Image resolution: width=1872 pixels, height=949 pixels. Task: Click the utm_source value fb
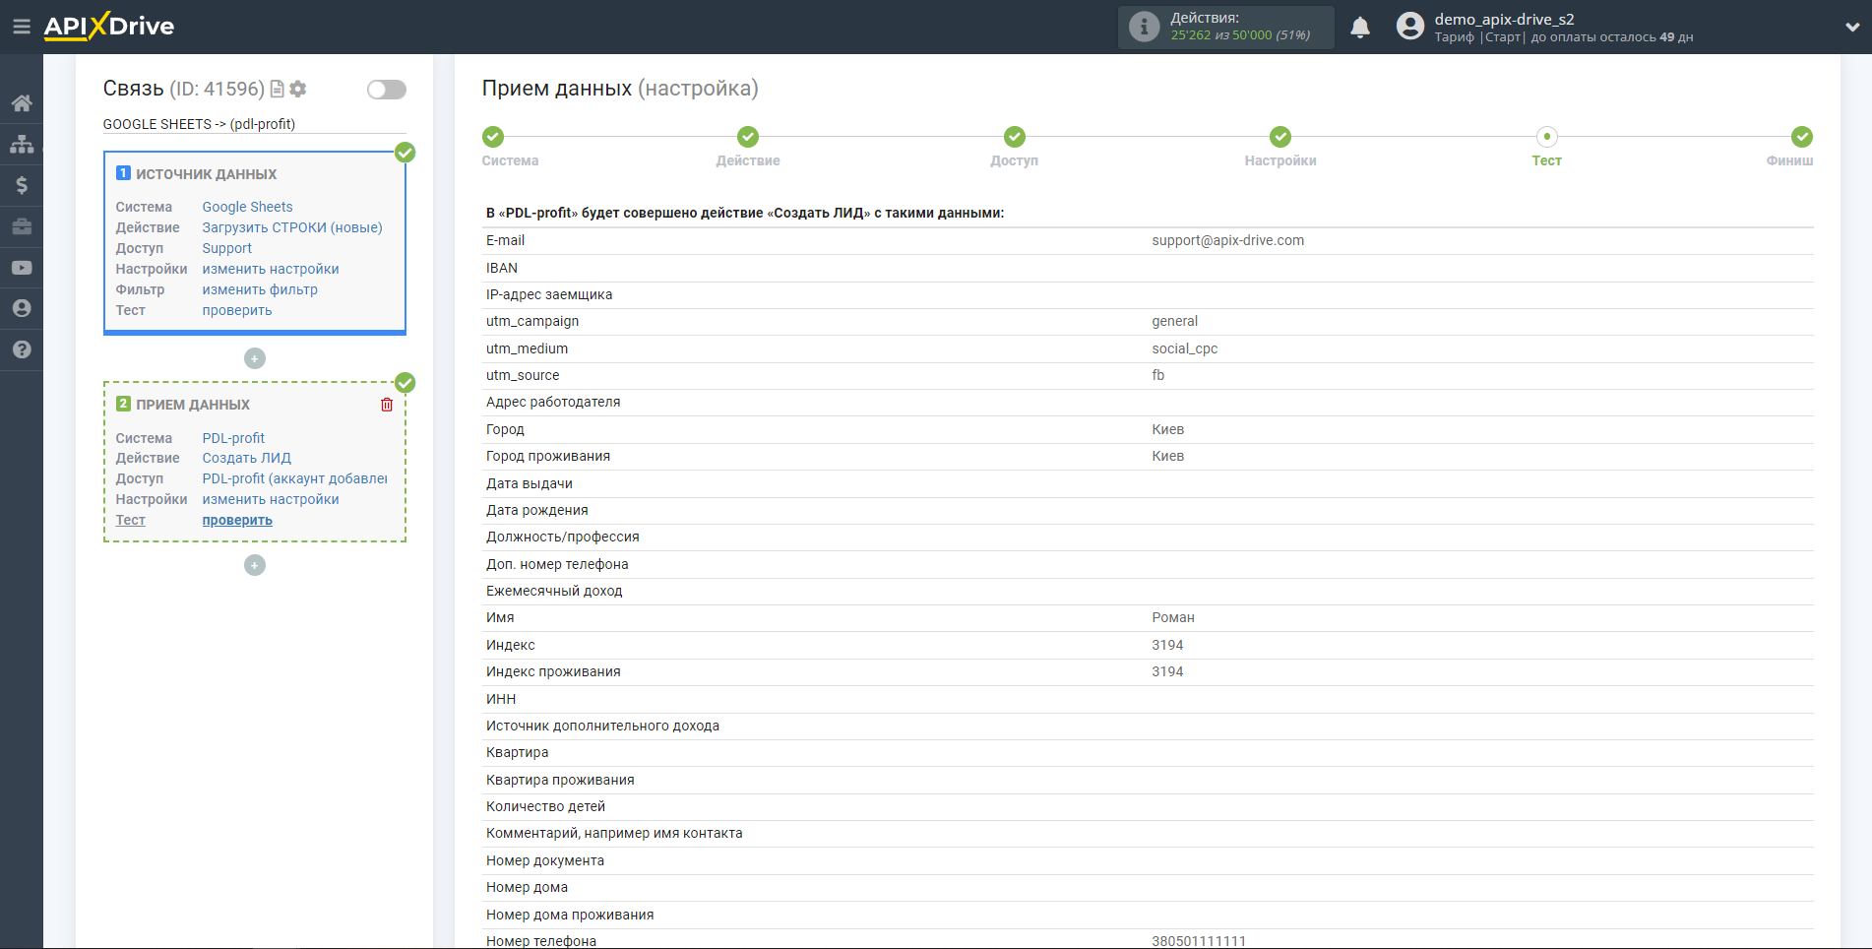[1157, 375]
